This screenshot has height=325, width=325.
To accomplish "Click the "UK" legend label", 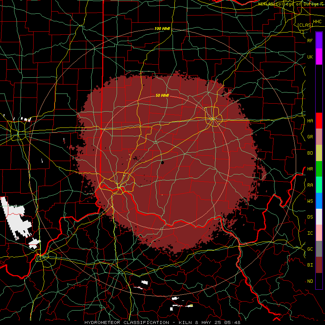I will tap(310, 57).
